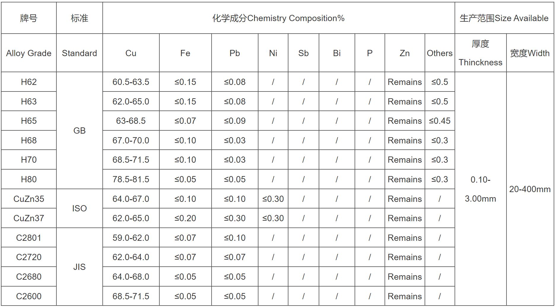Select the GB standard cell

pyautogui.click(x=80, y=130)
